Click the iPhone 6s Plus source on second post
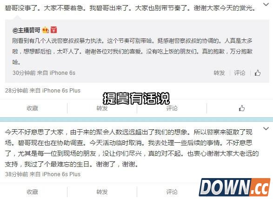This screenshot has width=273, height=199. 61,174
